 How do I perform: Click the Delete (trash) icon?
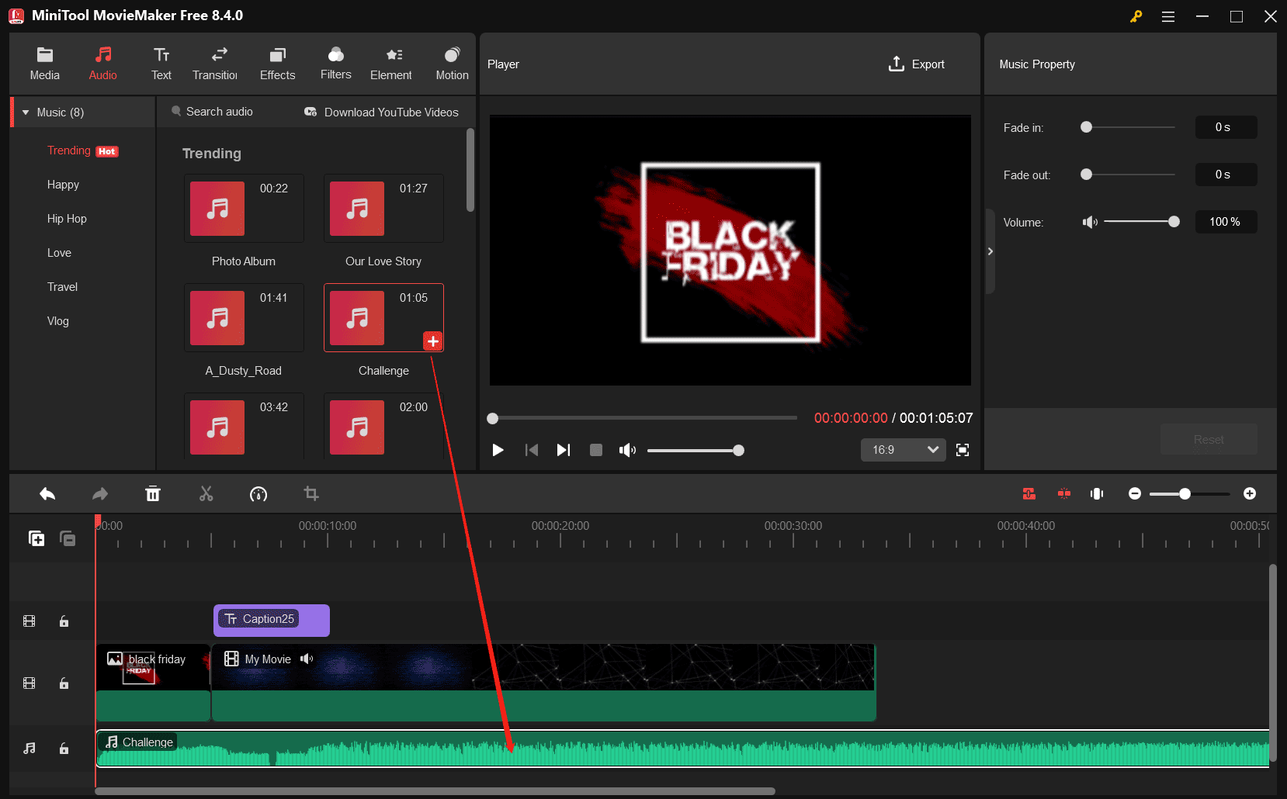pos(153,493)
